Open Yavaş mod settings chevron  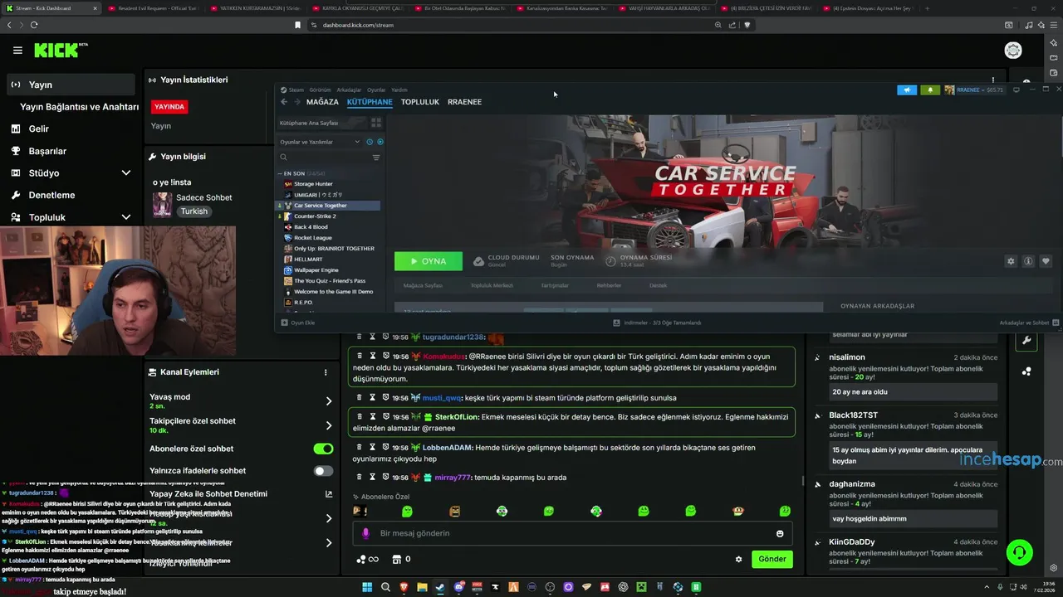coord(329,400)
